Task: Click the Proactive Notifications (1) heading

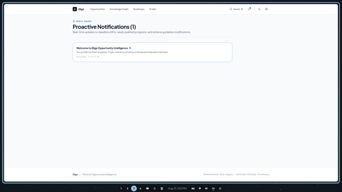Action: click(x=104, y=27)
